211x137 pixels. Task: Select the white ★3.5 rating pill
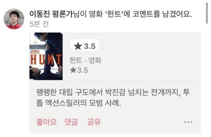[x=85, y=46]
